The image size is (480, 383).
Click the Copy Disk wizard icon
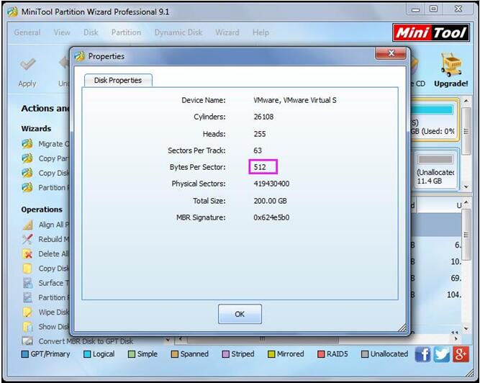pyautogui.click(x=27, y=173)
